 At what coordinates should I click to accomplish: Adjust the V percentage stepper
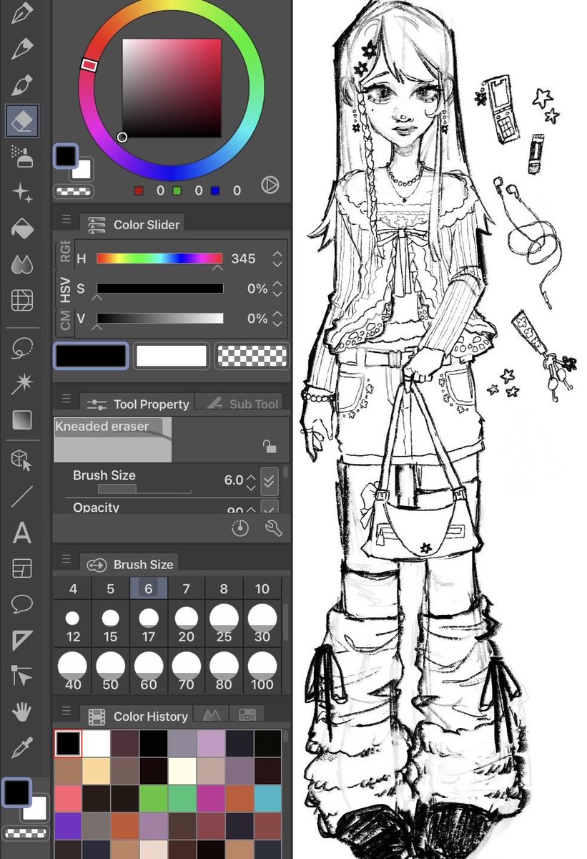[277, 318]
